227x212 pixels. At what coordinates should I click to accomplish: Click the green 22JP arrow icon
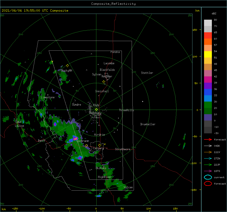pyautogui.click(x=208, y=165)
